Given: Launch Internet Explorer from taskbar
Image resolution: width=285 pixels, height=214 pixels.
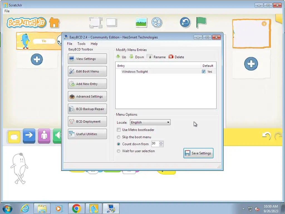Looking at the screenshot, I should click(25, 208).
